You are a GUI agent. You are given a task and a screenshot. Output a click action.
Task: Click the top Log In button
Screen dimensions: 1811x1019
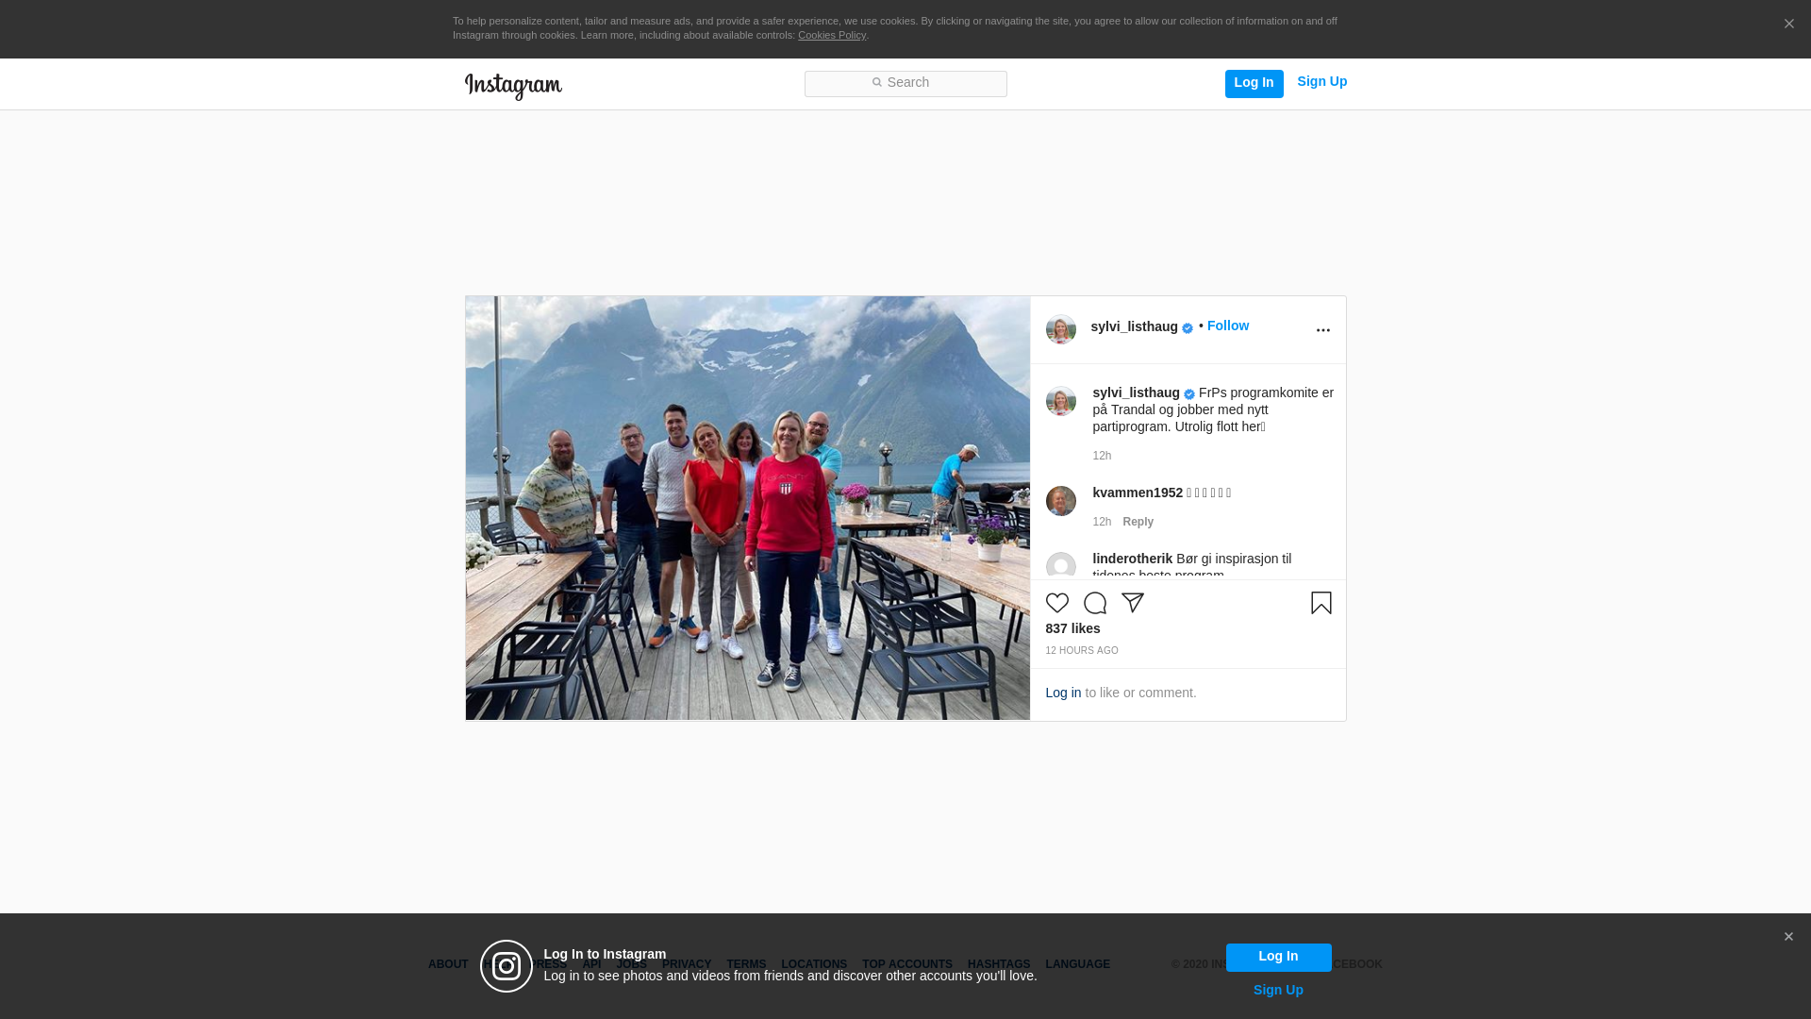click(x=1254, y=83)
